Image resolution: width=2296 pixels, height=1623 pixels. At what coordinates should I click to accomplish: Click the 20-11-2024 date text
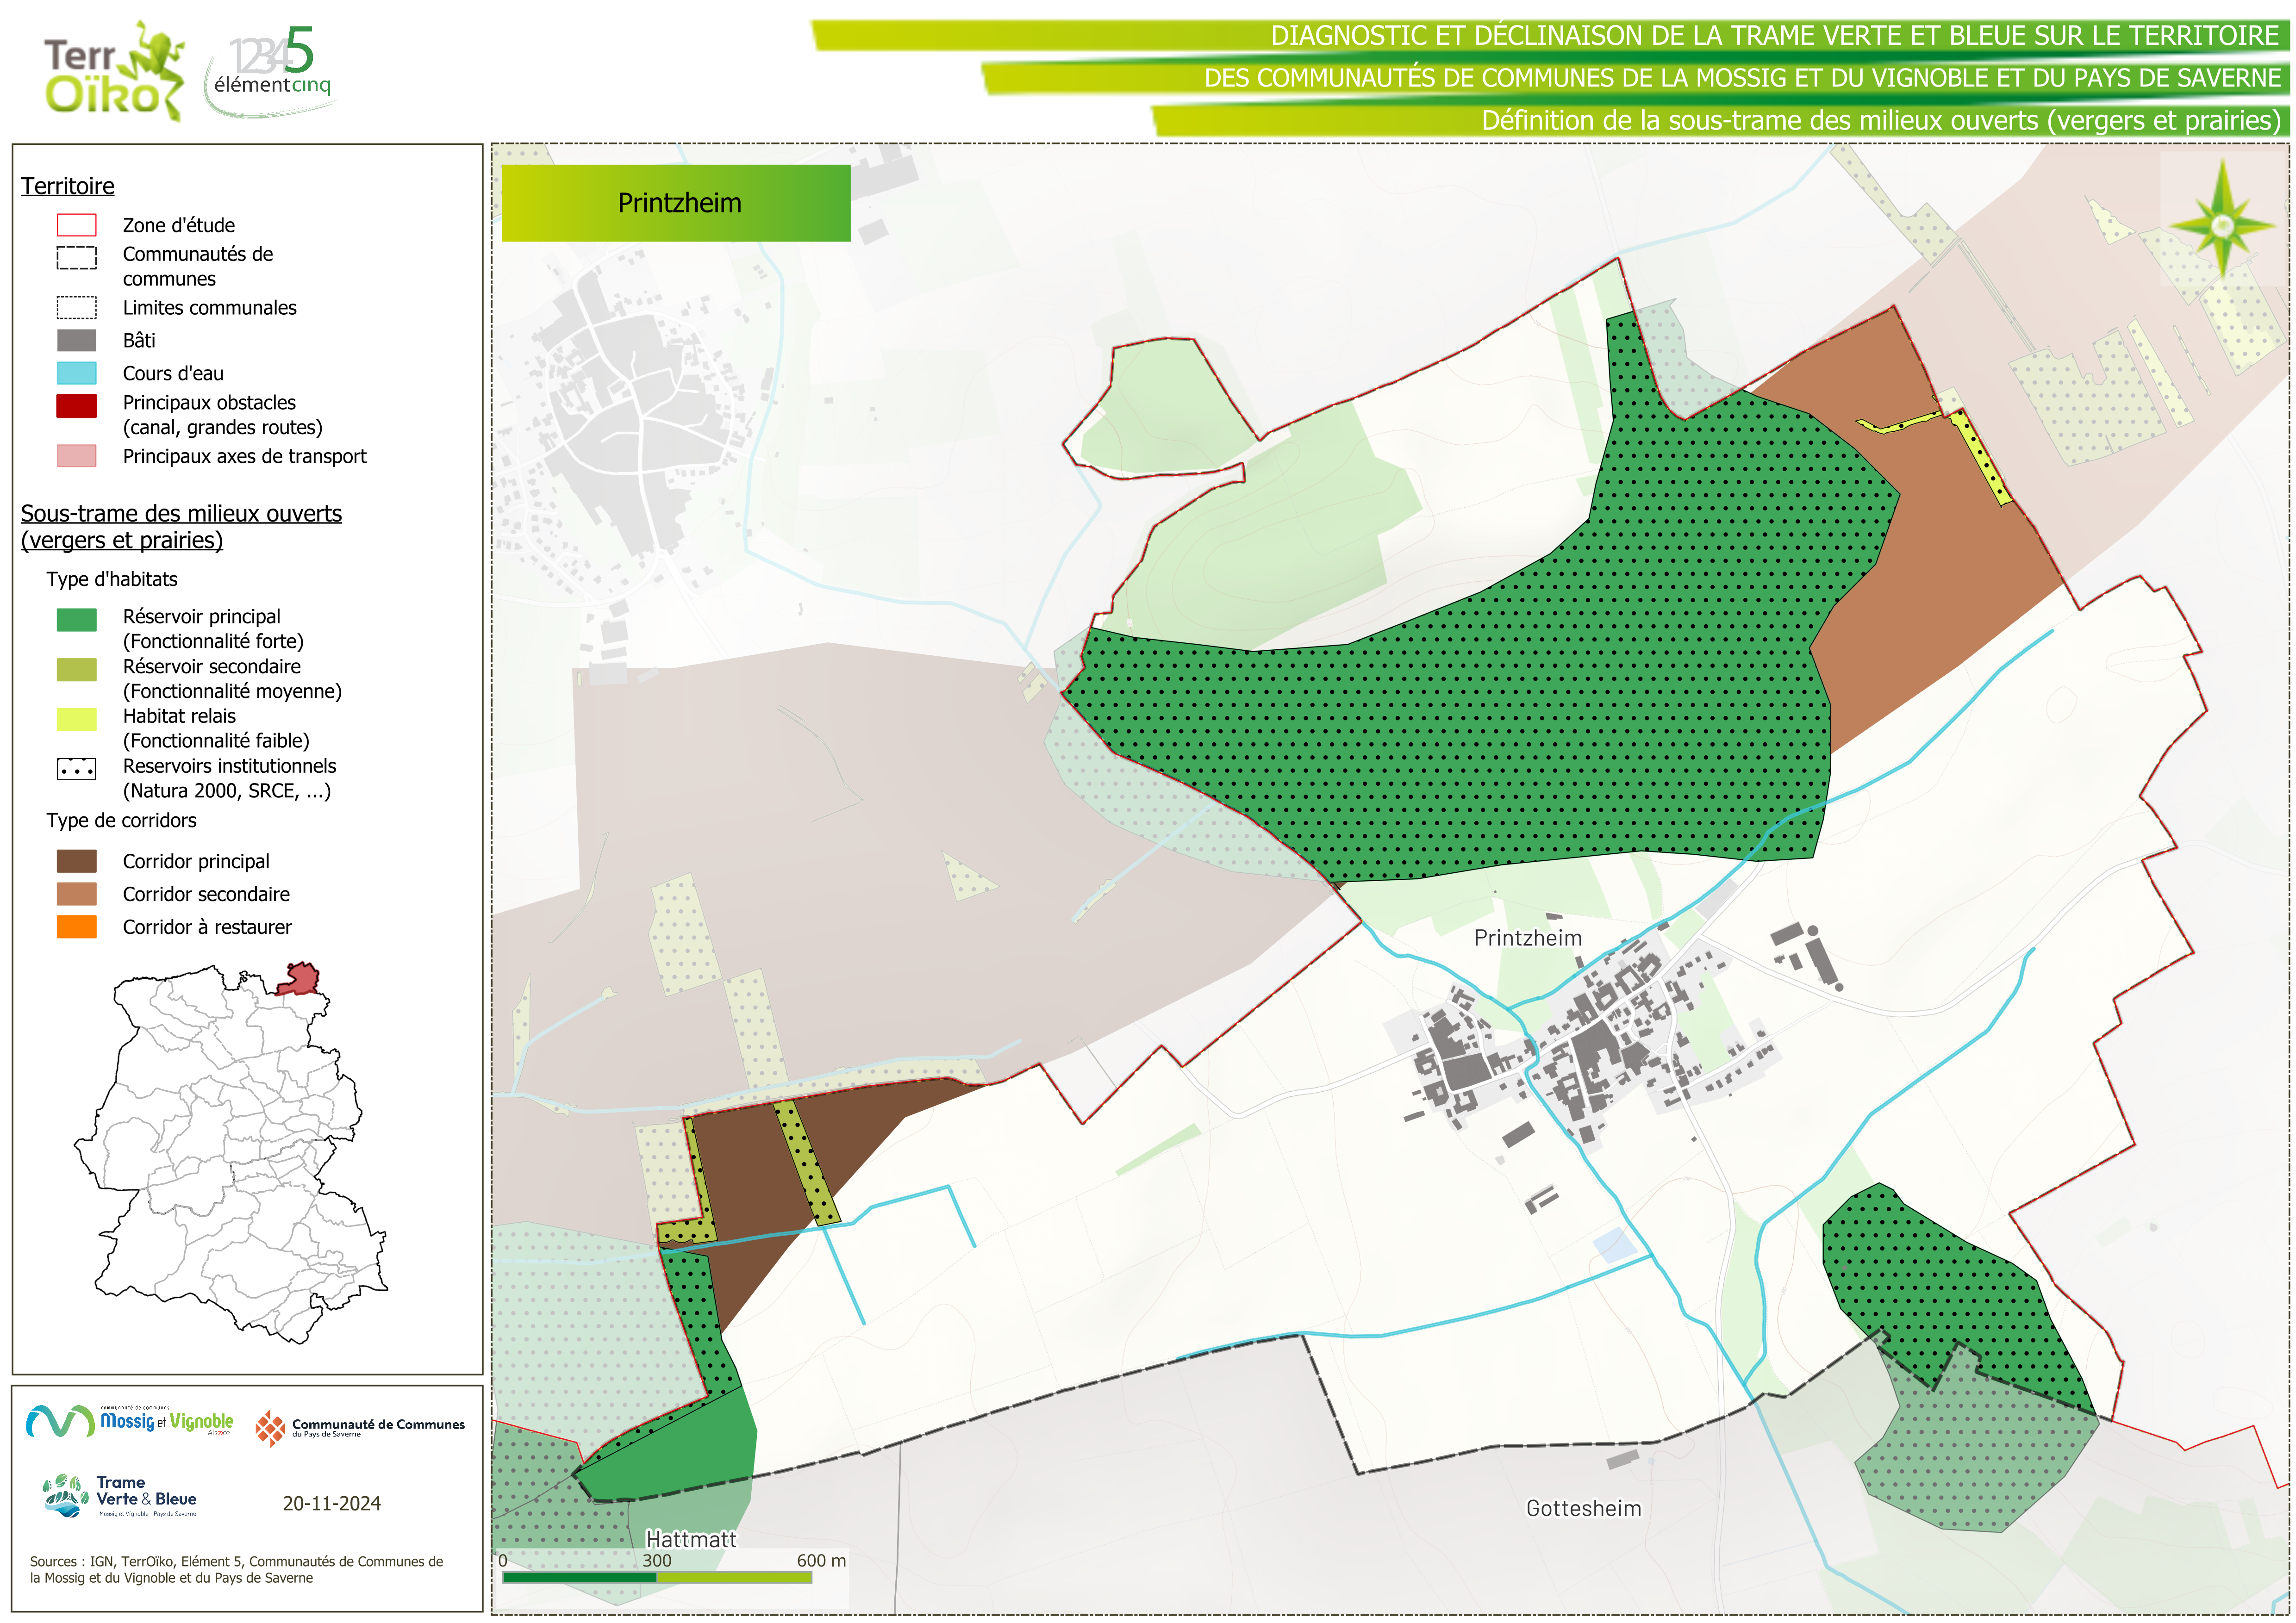[x=332, y=1503]
